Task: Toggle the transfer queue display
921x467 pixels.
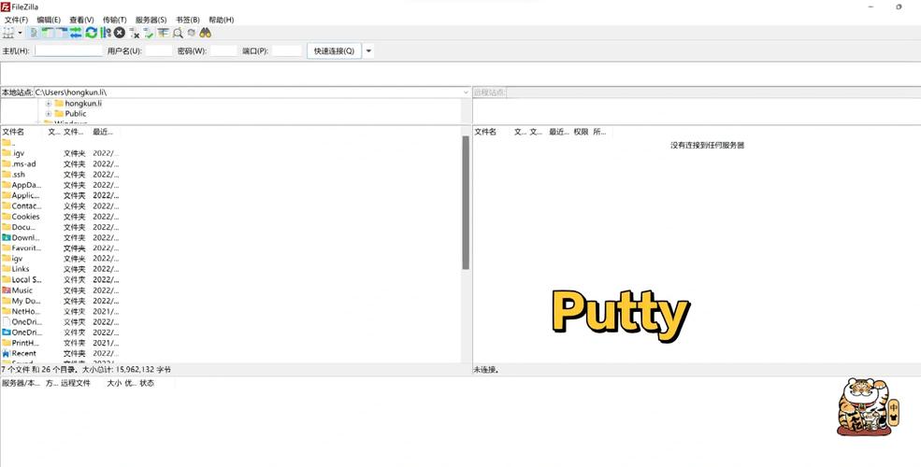Action: [x=76, y=33]
